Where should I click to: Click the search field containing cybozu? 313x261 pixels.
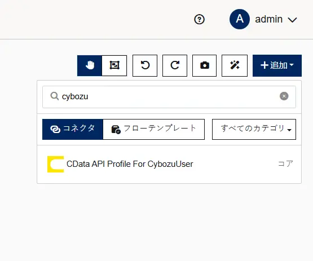169,97
